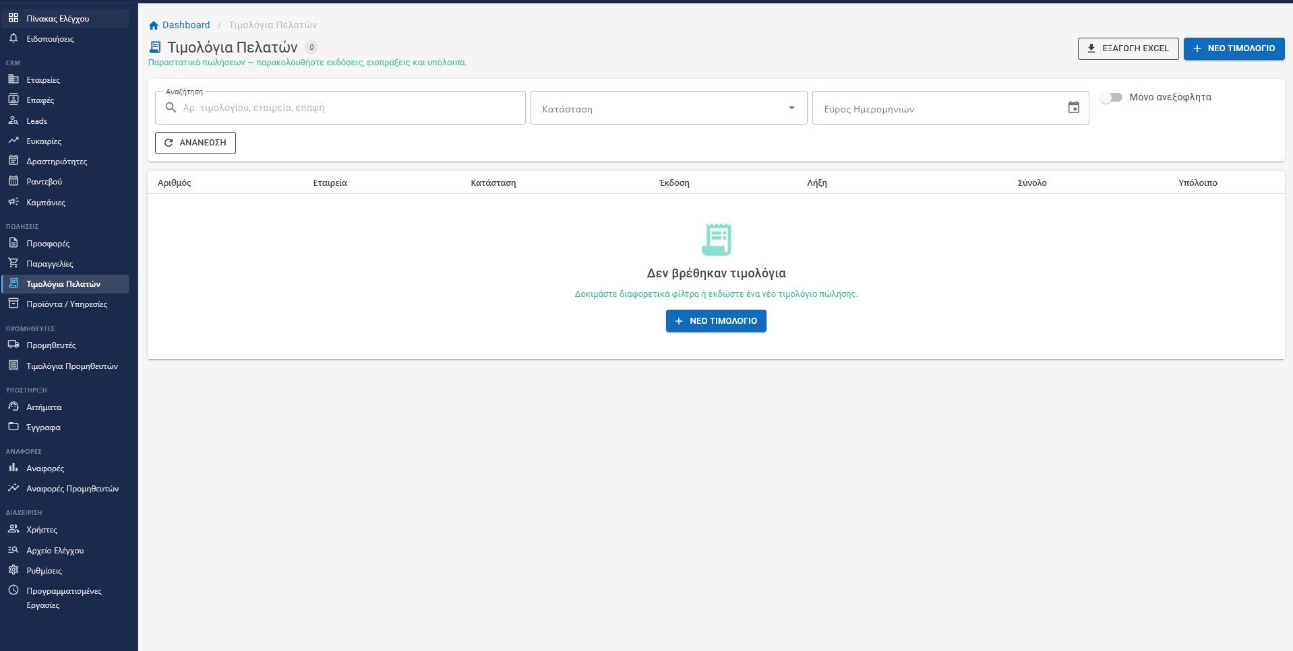Open the date range calendar icon

click(x=1074, y=108)
